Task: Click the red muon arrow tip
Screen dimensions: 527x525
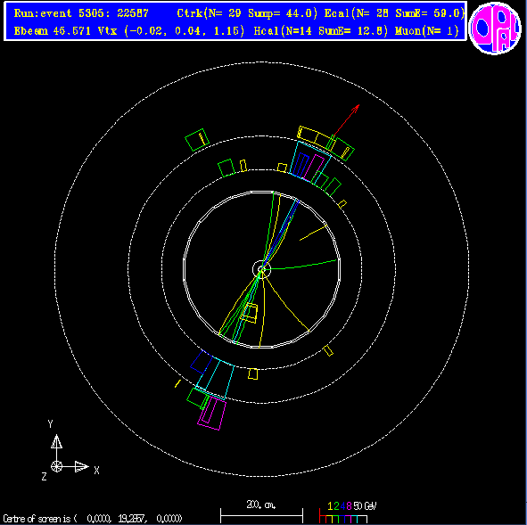Action: (358, 106)
